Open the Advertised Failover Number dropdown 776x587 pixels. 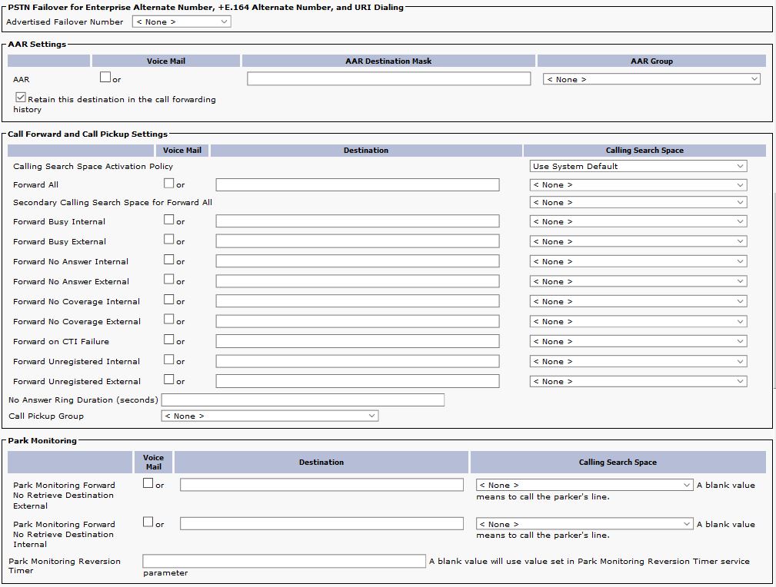pyautogui.click(x=182, y=22)
